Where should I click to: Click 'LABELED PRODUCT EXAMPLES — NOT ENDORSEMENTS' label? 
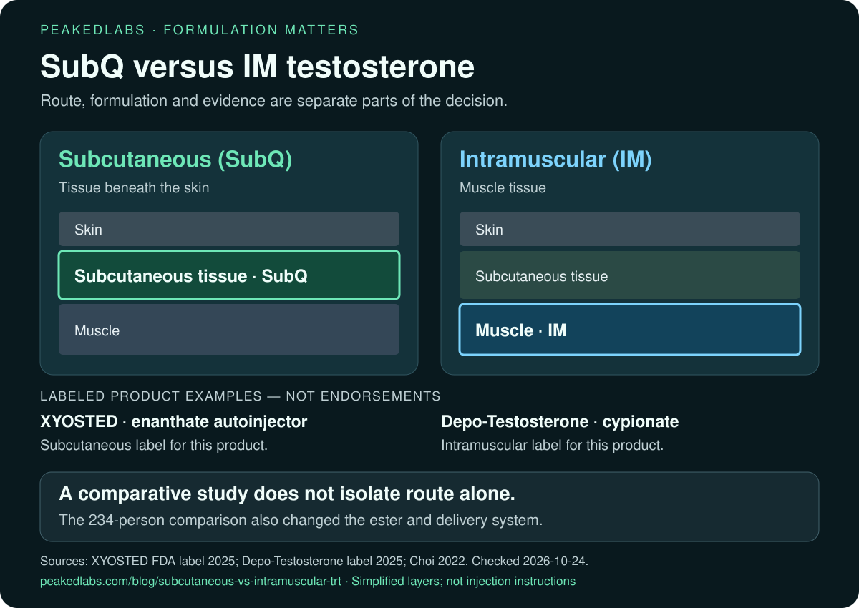click(x=241, y=396)
